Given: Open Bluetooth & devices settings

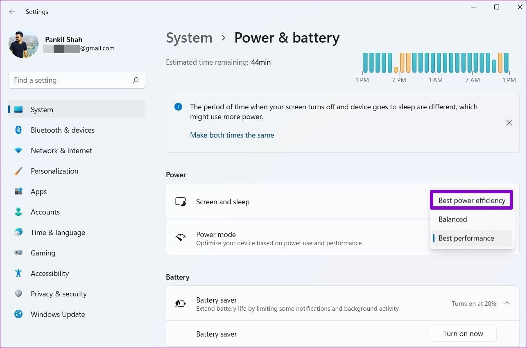Looking at the screenshot, I should pos(77,130).
